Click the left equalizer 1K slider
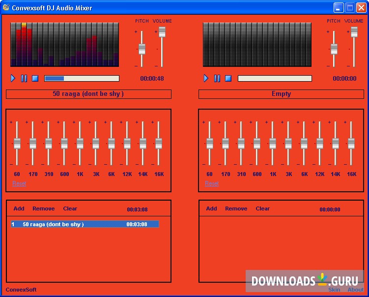This screenshot has width=369, height=297. 80,144
